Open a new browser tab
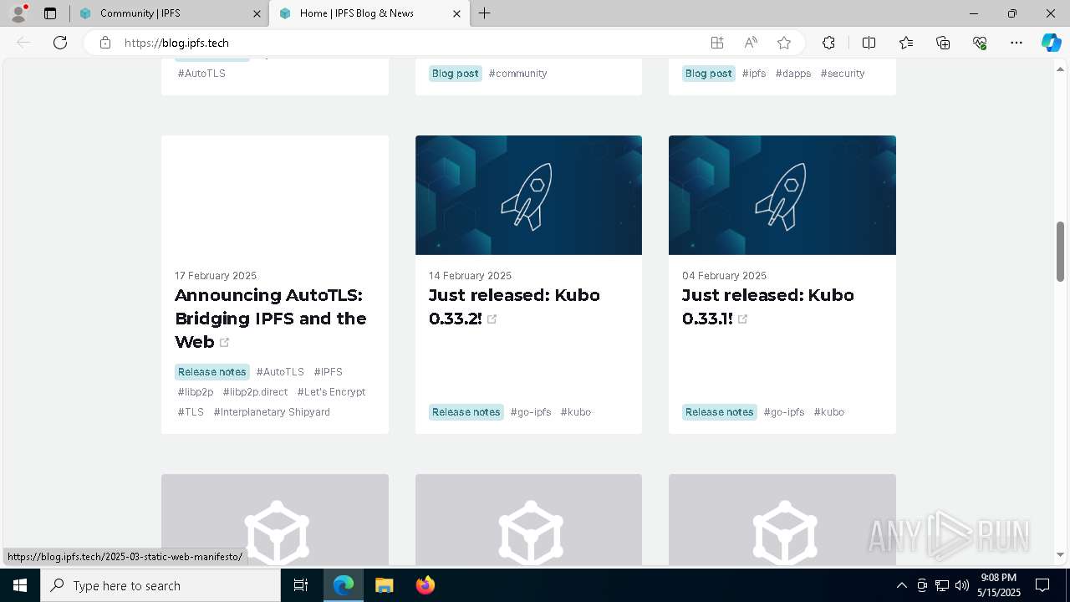The width and height of the screenshot is (1070, 602). (x=485, y=13)
